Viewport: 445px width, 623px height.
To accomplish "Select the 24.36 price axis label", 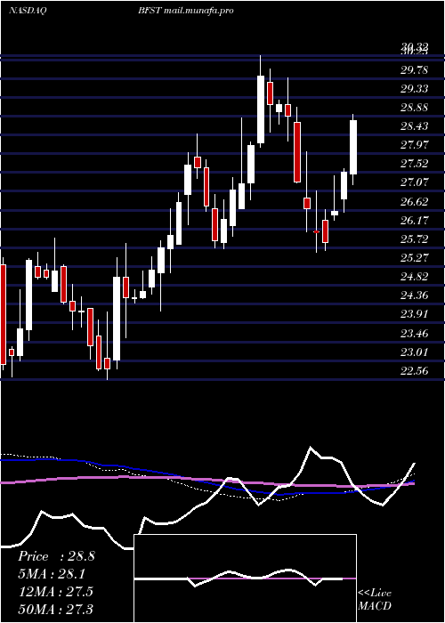I will click(x=415, y=295).
